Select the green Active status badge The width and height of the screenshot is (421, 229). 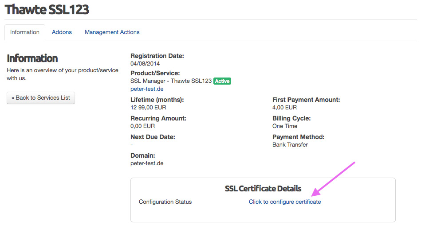pyautogui.click(x=222, y=81)
